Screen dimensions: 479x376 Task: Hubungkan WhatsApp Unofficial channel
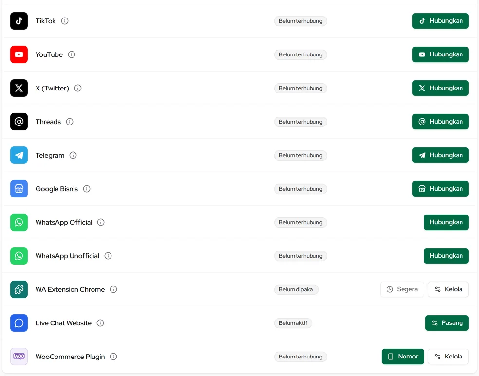point(446,256)
